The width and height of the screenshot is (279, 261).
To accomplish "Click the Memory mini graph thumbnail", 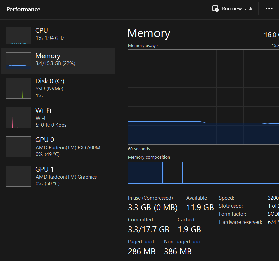I will (x=18, y=61).
